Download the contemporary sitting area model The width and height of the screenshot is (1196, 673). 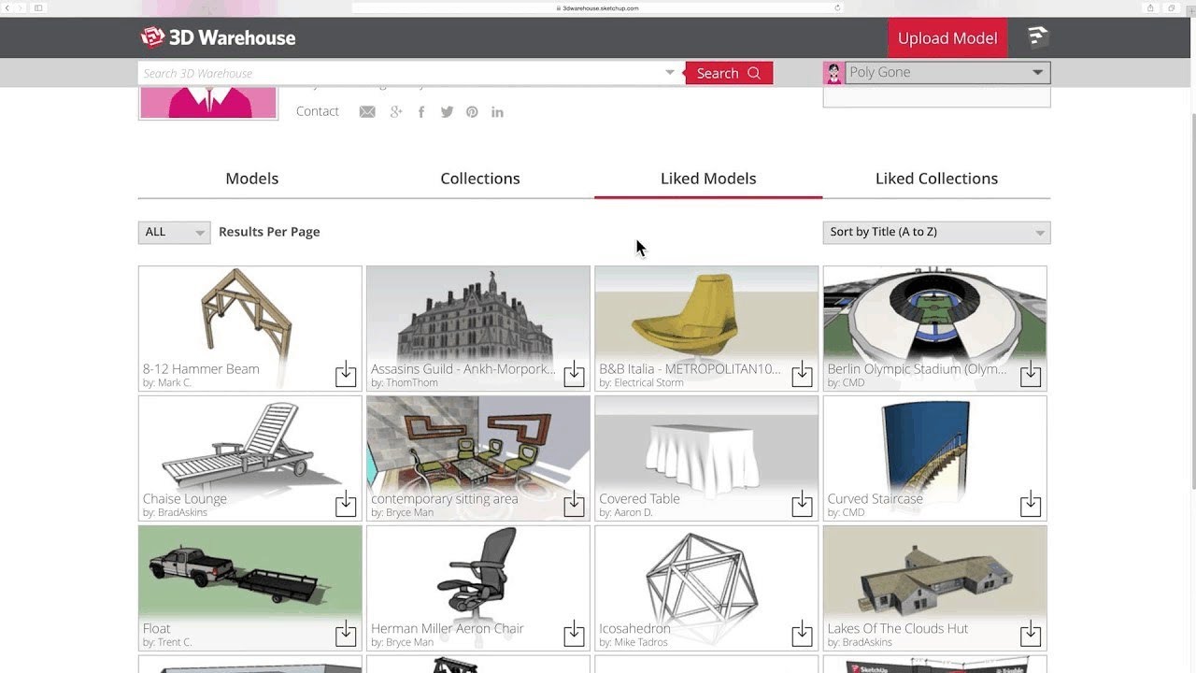(574, 504)
